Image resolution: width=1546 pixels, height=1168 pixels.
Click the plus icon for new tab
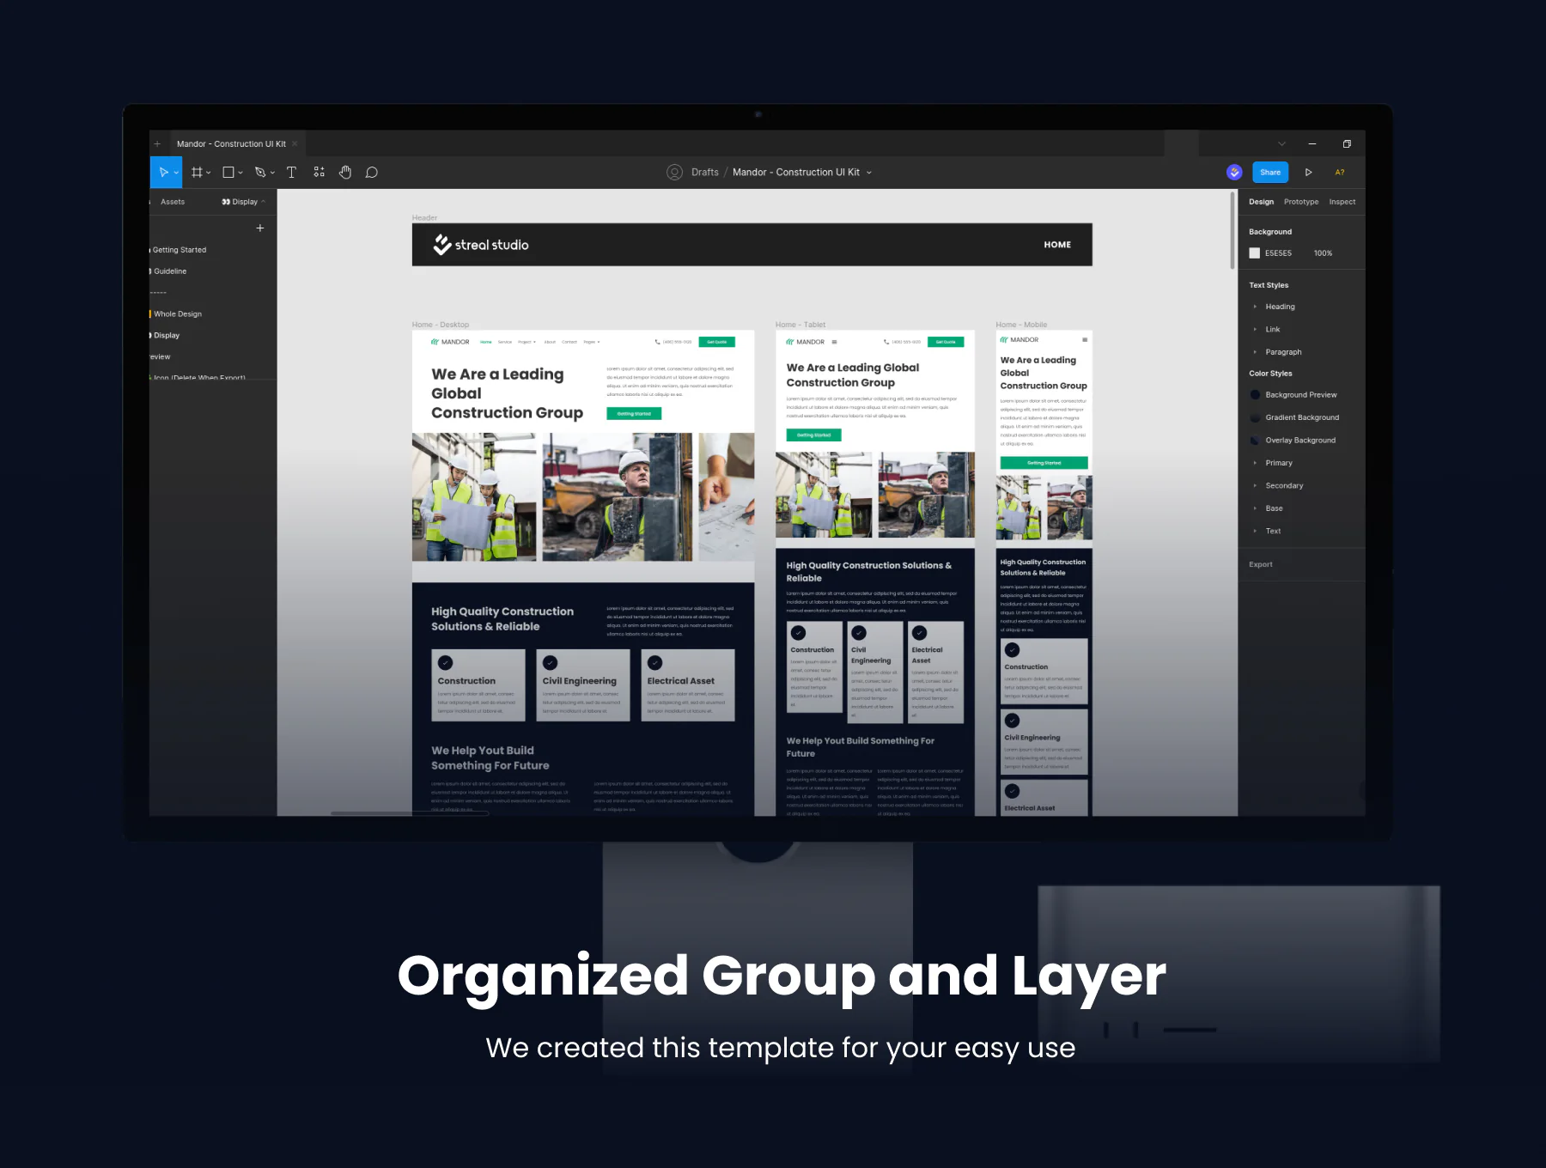coord(157,144)
